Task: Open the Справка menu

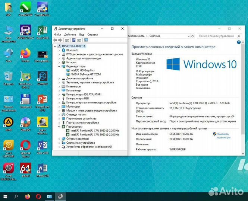Action: pyautogui.click(x=92, y=35)
